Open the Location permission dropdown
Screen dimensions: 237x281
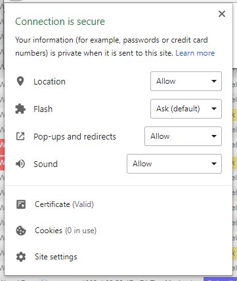click(x=186, y=81)
